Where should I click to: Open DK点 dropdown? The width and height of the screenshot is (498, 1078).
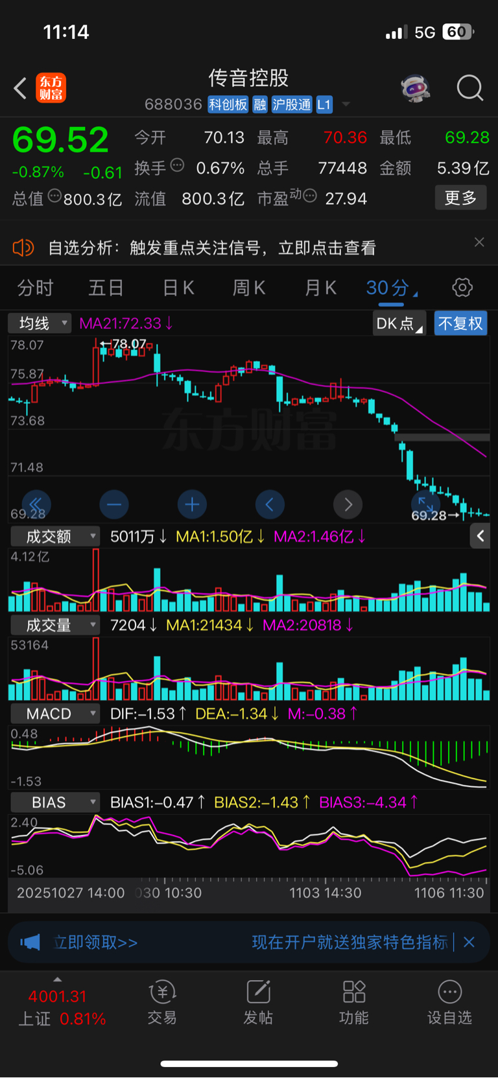pyautogui.click(x=399, y=323)
